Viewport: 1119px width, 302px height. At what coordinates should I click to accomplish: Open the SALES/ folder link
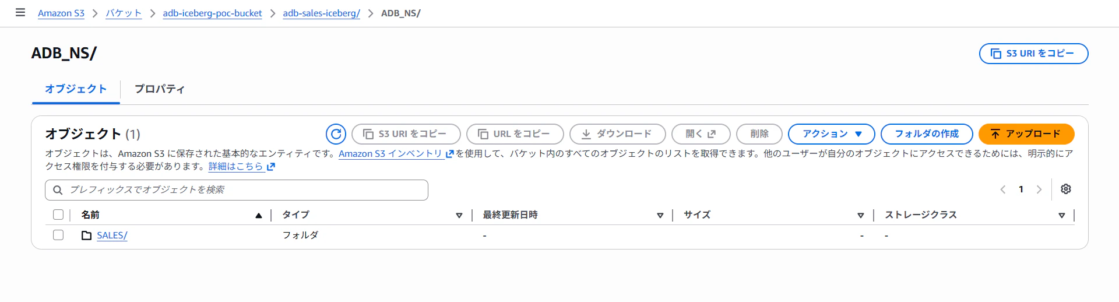point(112,236)
